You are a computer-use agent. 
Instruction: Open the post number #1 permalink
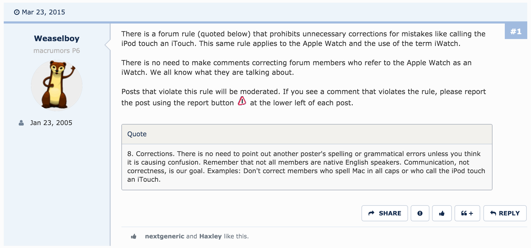(516, 32)
